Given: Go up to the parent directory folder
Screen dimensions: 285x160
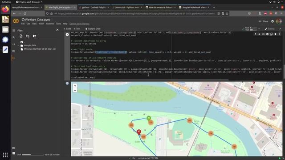Looking at the screenshot, I should (22, 42).
